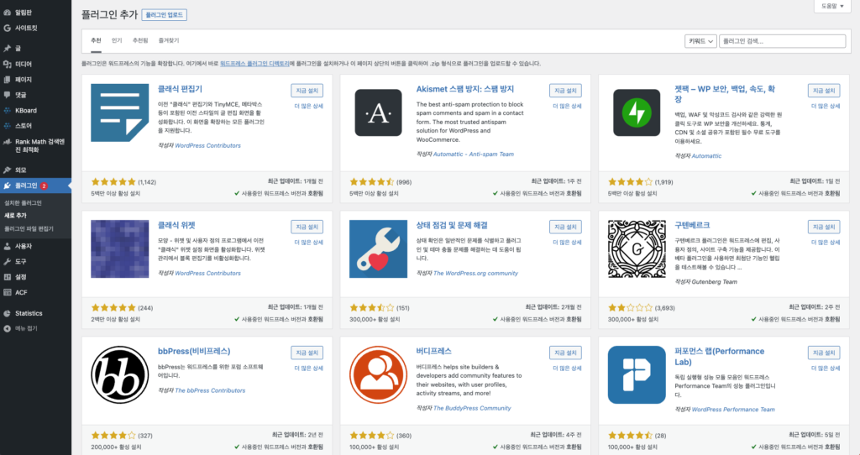This screenshot has width=860, height=455.
Task: Open the 설정 settings icon in sidebar
Action: point(7,277)
